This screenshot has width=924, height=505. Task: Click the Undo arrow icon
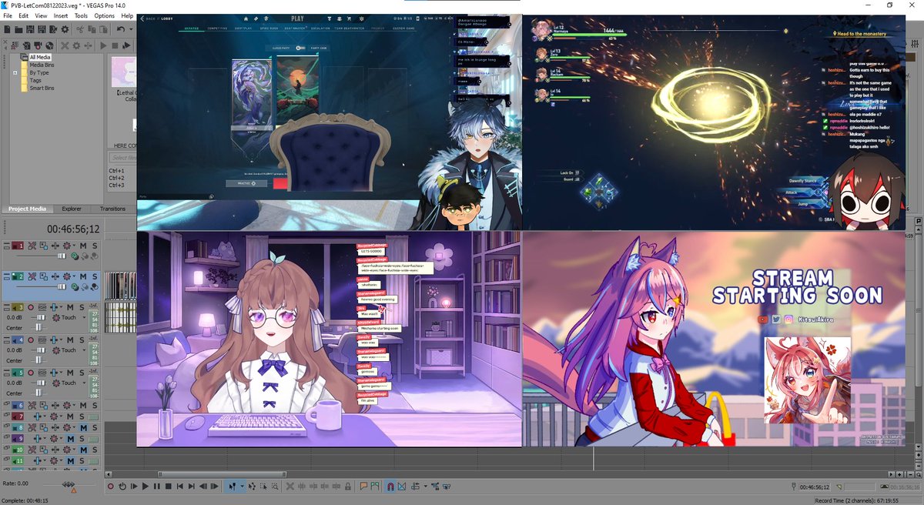120,29
